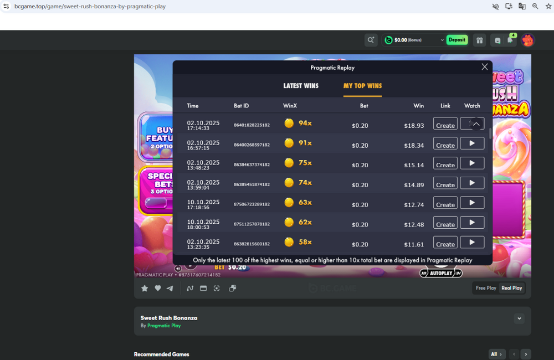Open the Pragmatic Play provider link
The image size is (554, 360).
[x=163, y=326]
